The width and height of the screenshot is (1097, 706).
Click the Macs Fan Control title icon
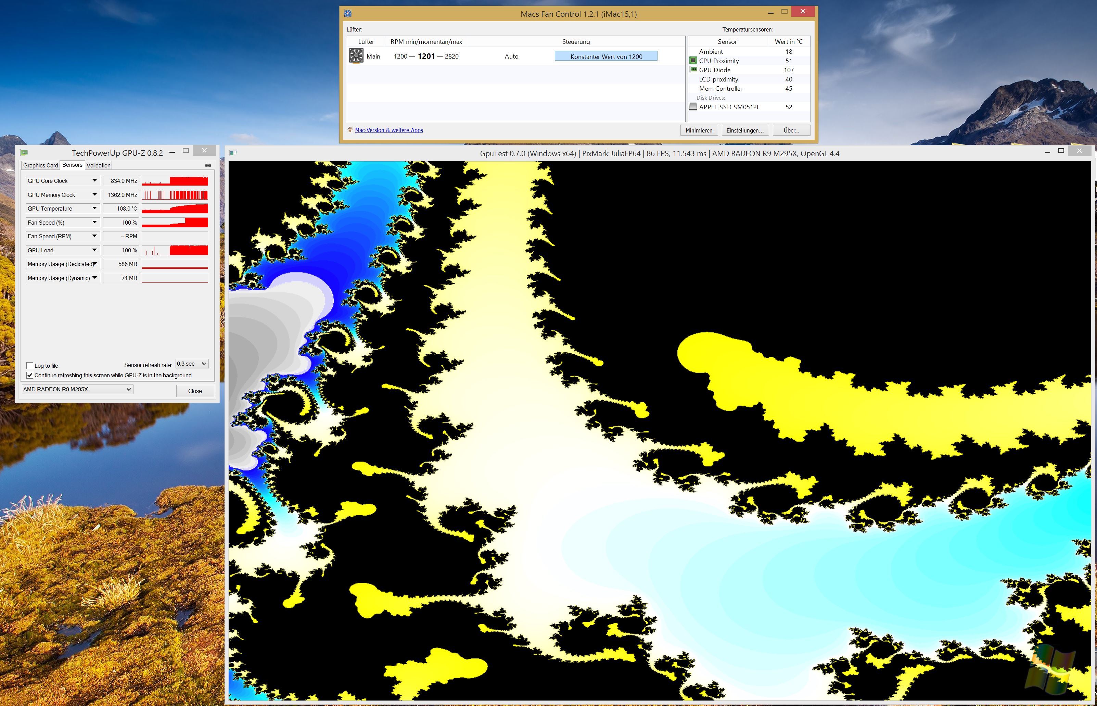348,14
